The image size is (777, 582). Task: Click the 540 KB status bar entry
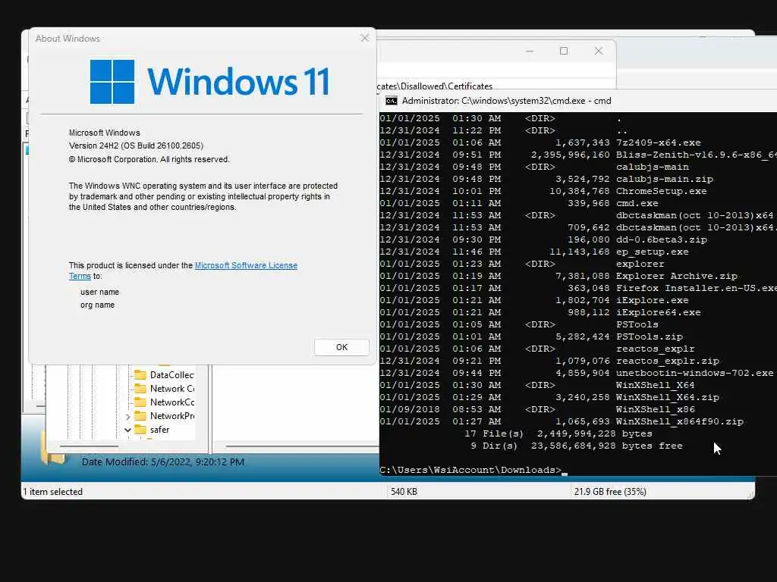(x=404, y=491)
